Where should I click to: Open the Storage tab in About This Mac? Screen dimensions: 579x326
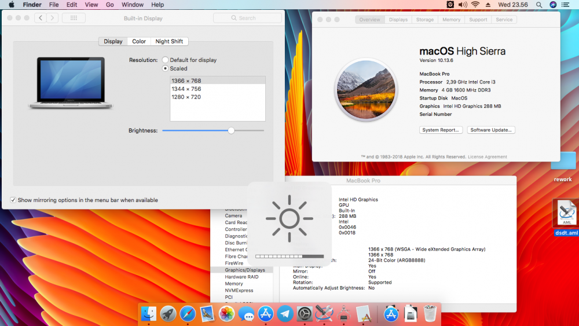tap(424, 20)
